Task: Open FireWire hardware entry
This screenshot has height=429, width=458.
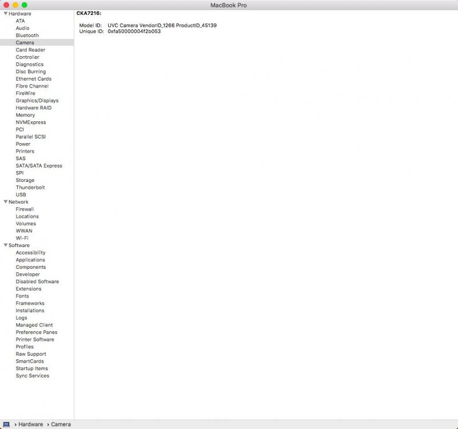Action: click(25, 93)
